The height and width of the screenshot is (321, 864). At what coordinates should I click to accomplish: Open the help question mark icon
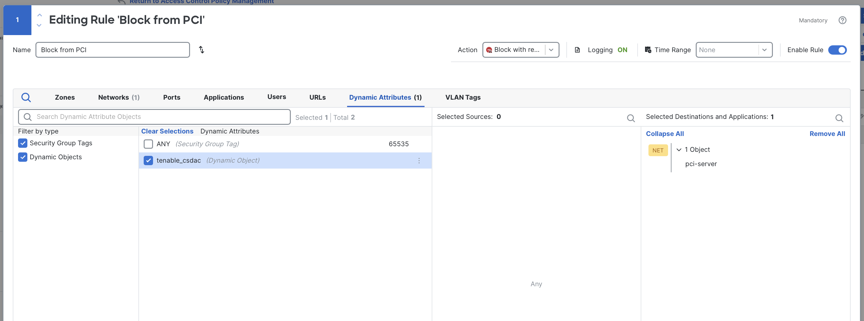[843, 20]
